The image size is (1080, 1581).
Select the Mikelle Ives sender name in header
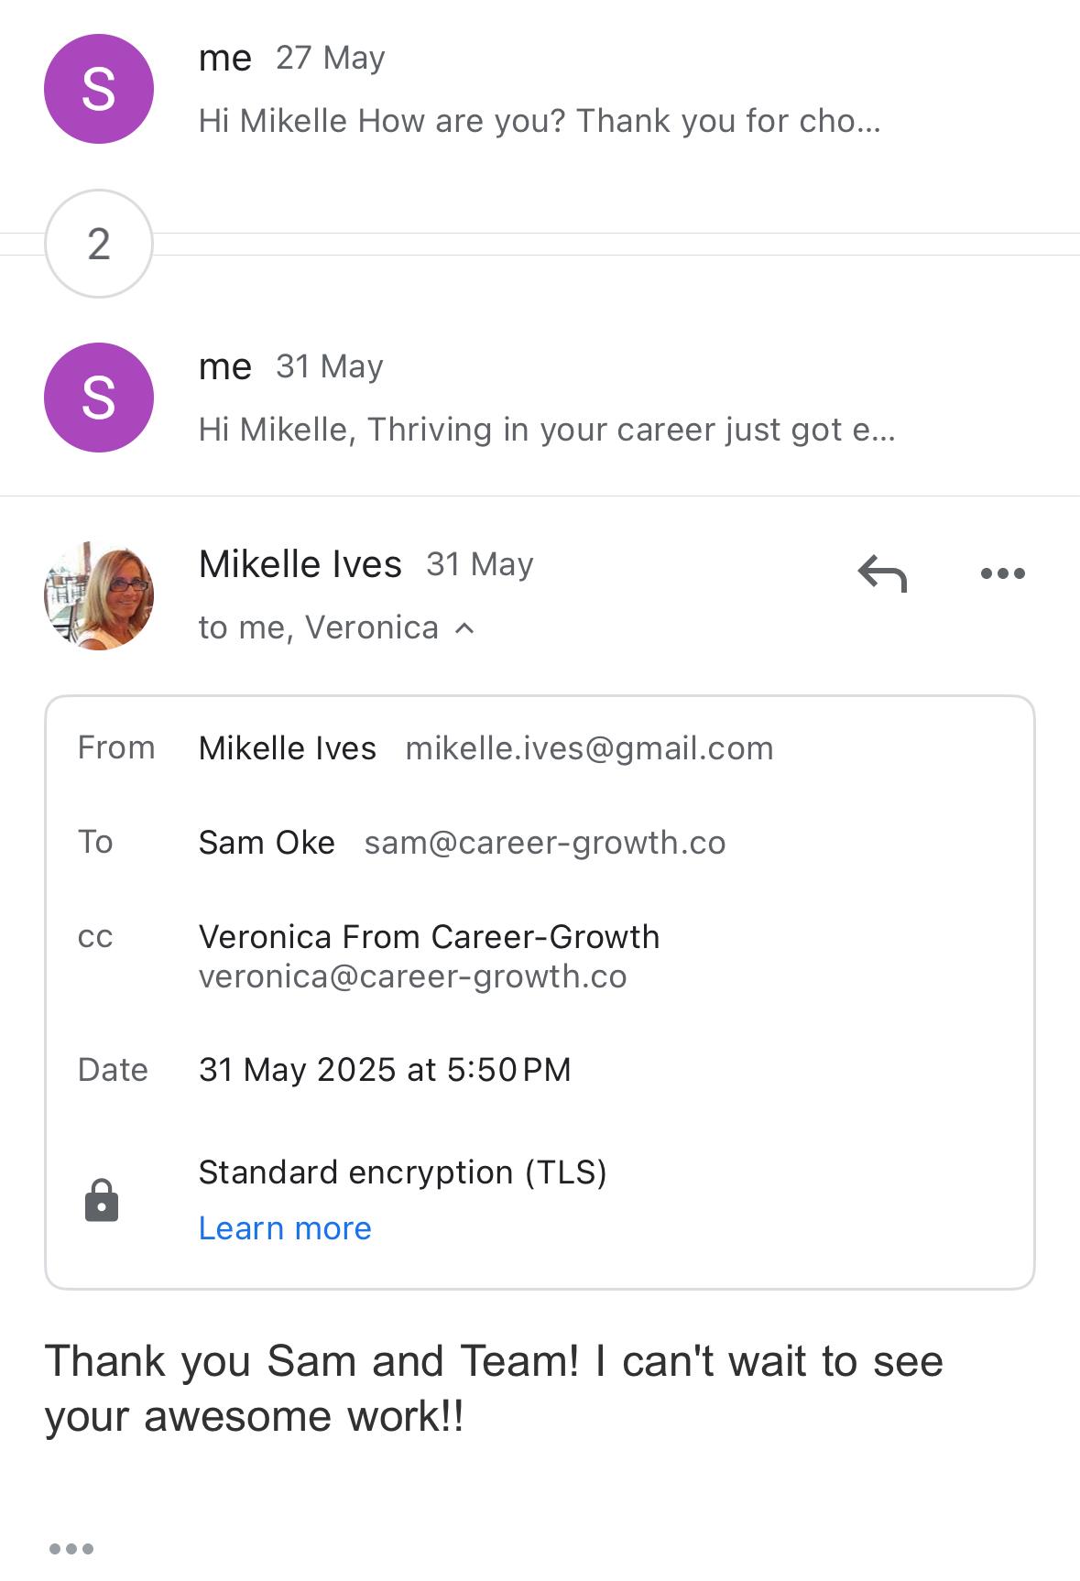(300, 564)
